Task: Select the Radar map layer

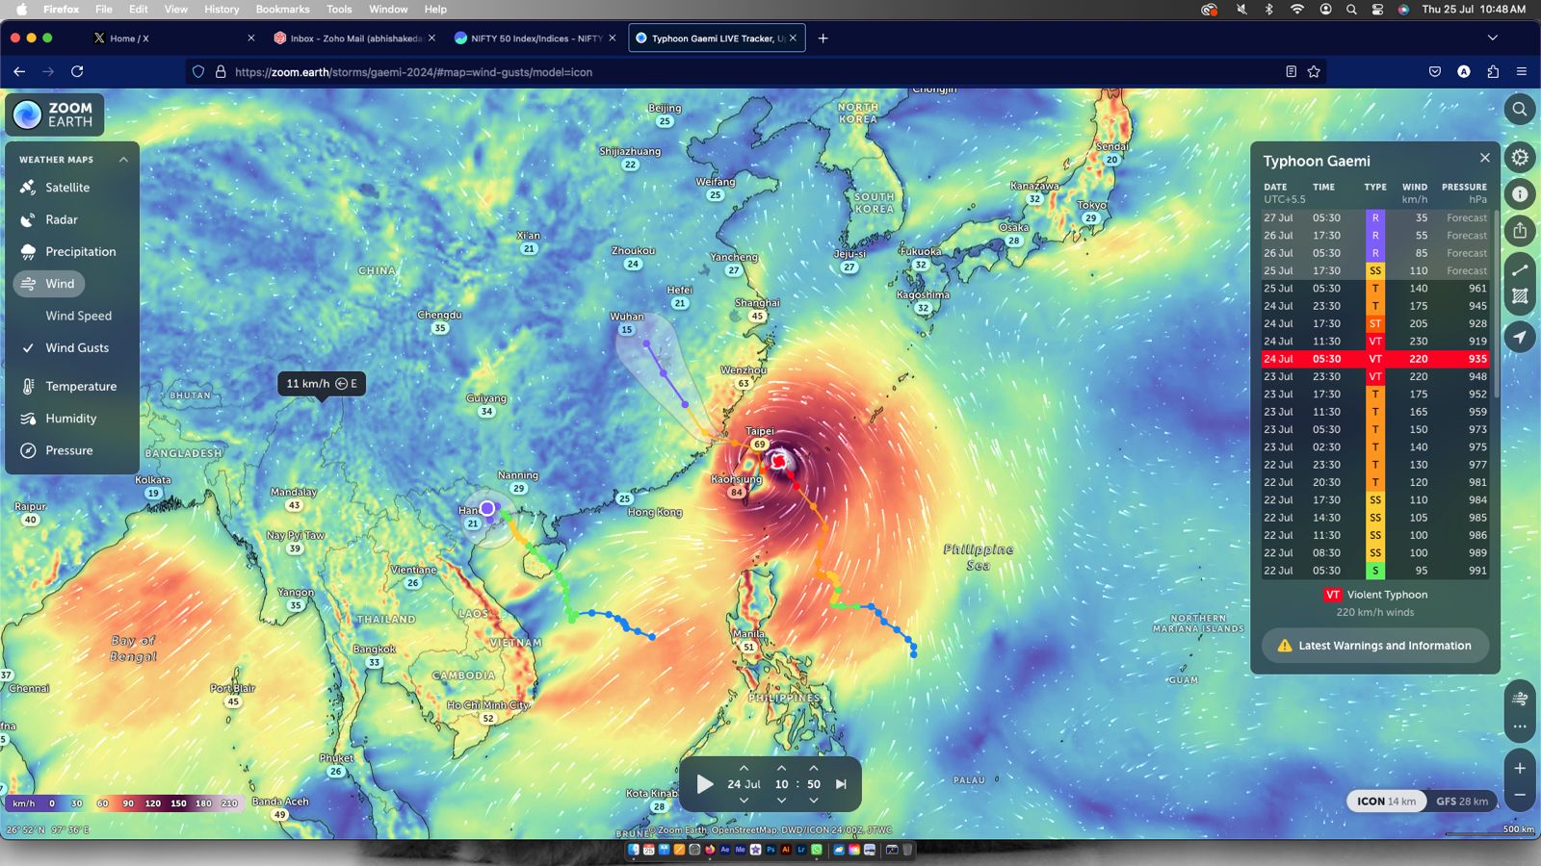Action: [62, 219]
